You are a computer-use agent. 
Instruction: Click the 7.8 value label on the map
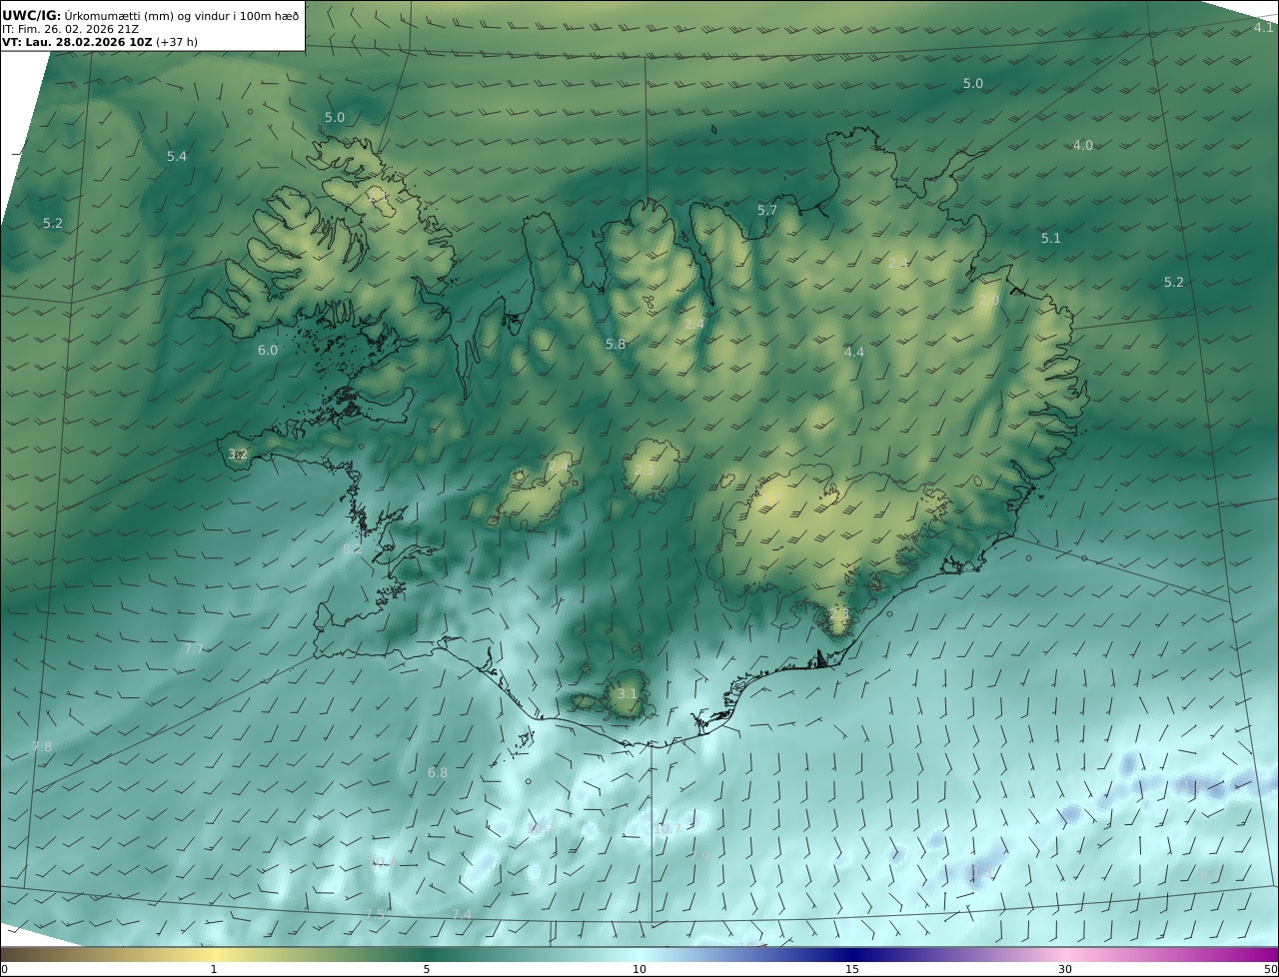(x=42, y=747)
